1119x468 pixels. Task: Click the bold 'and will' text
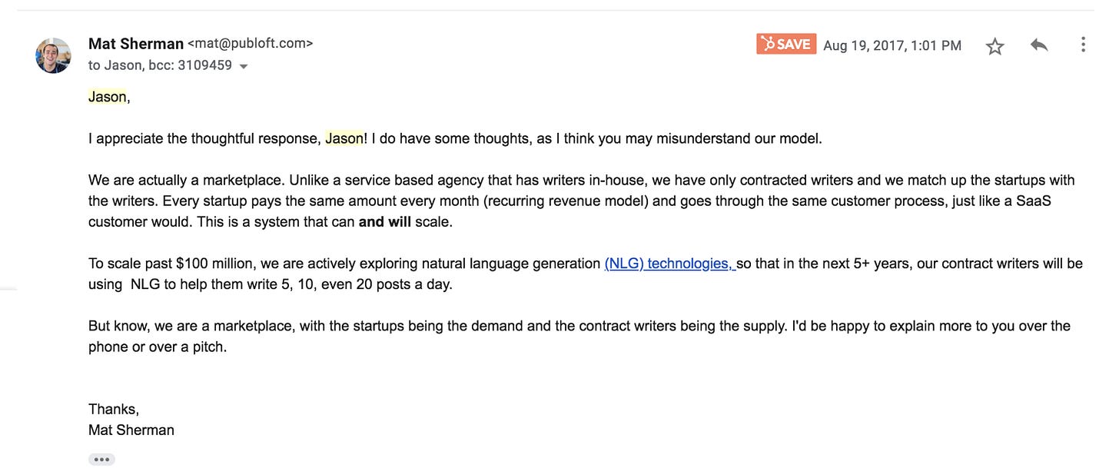tap(385, 222)
